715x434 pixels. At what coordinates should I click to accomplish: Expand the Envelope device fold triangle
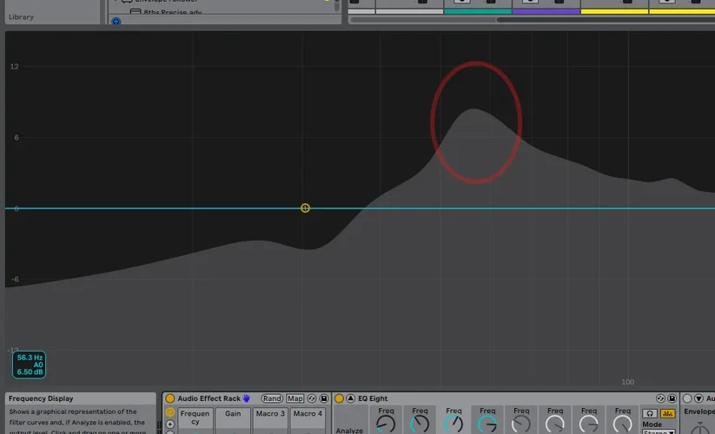point(698,398)
